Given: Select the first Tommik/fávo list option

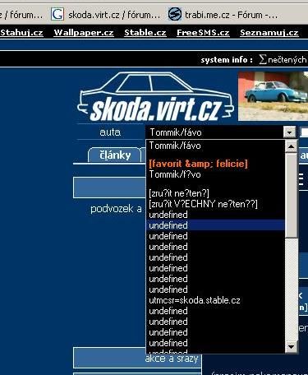Looking at the screenshot, I should pos(215,146).
